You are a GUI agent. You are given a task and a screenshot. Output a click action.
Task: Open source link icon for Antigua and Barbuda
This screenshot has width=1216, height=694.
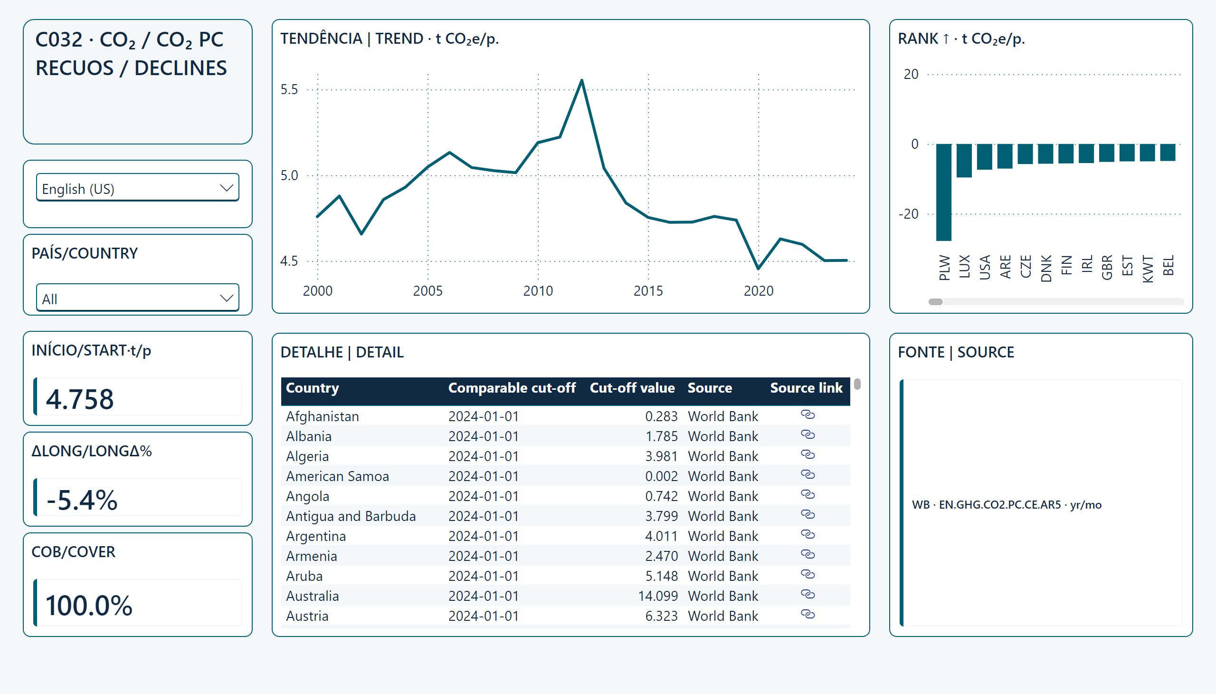point(807,515)
